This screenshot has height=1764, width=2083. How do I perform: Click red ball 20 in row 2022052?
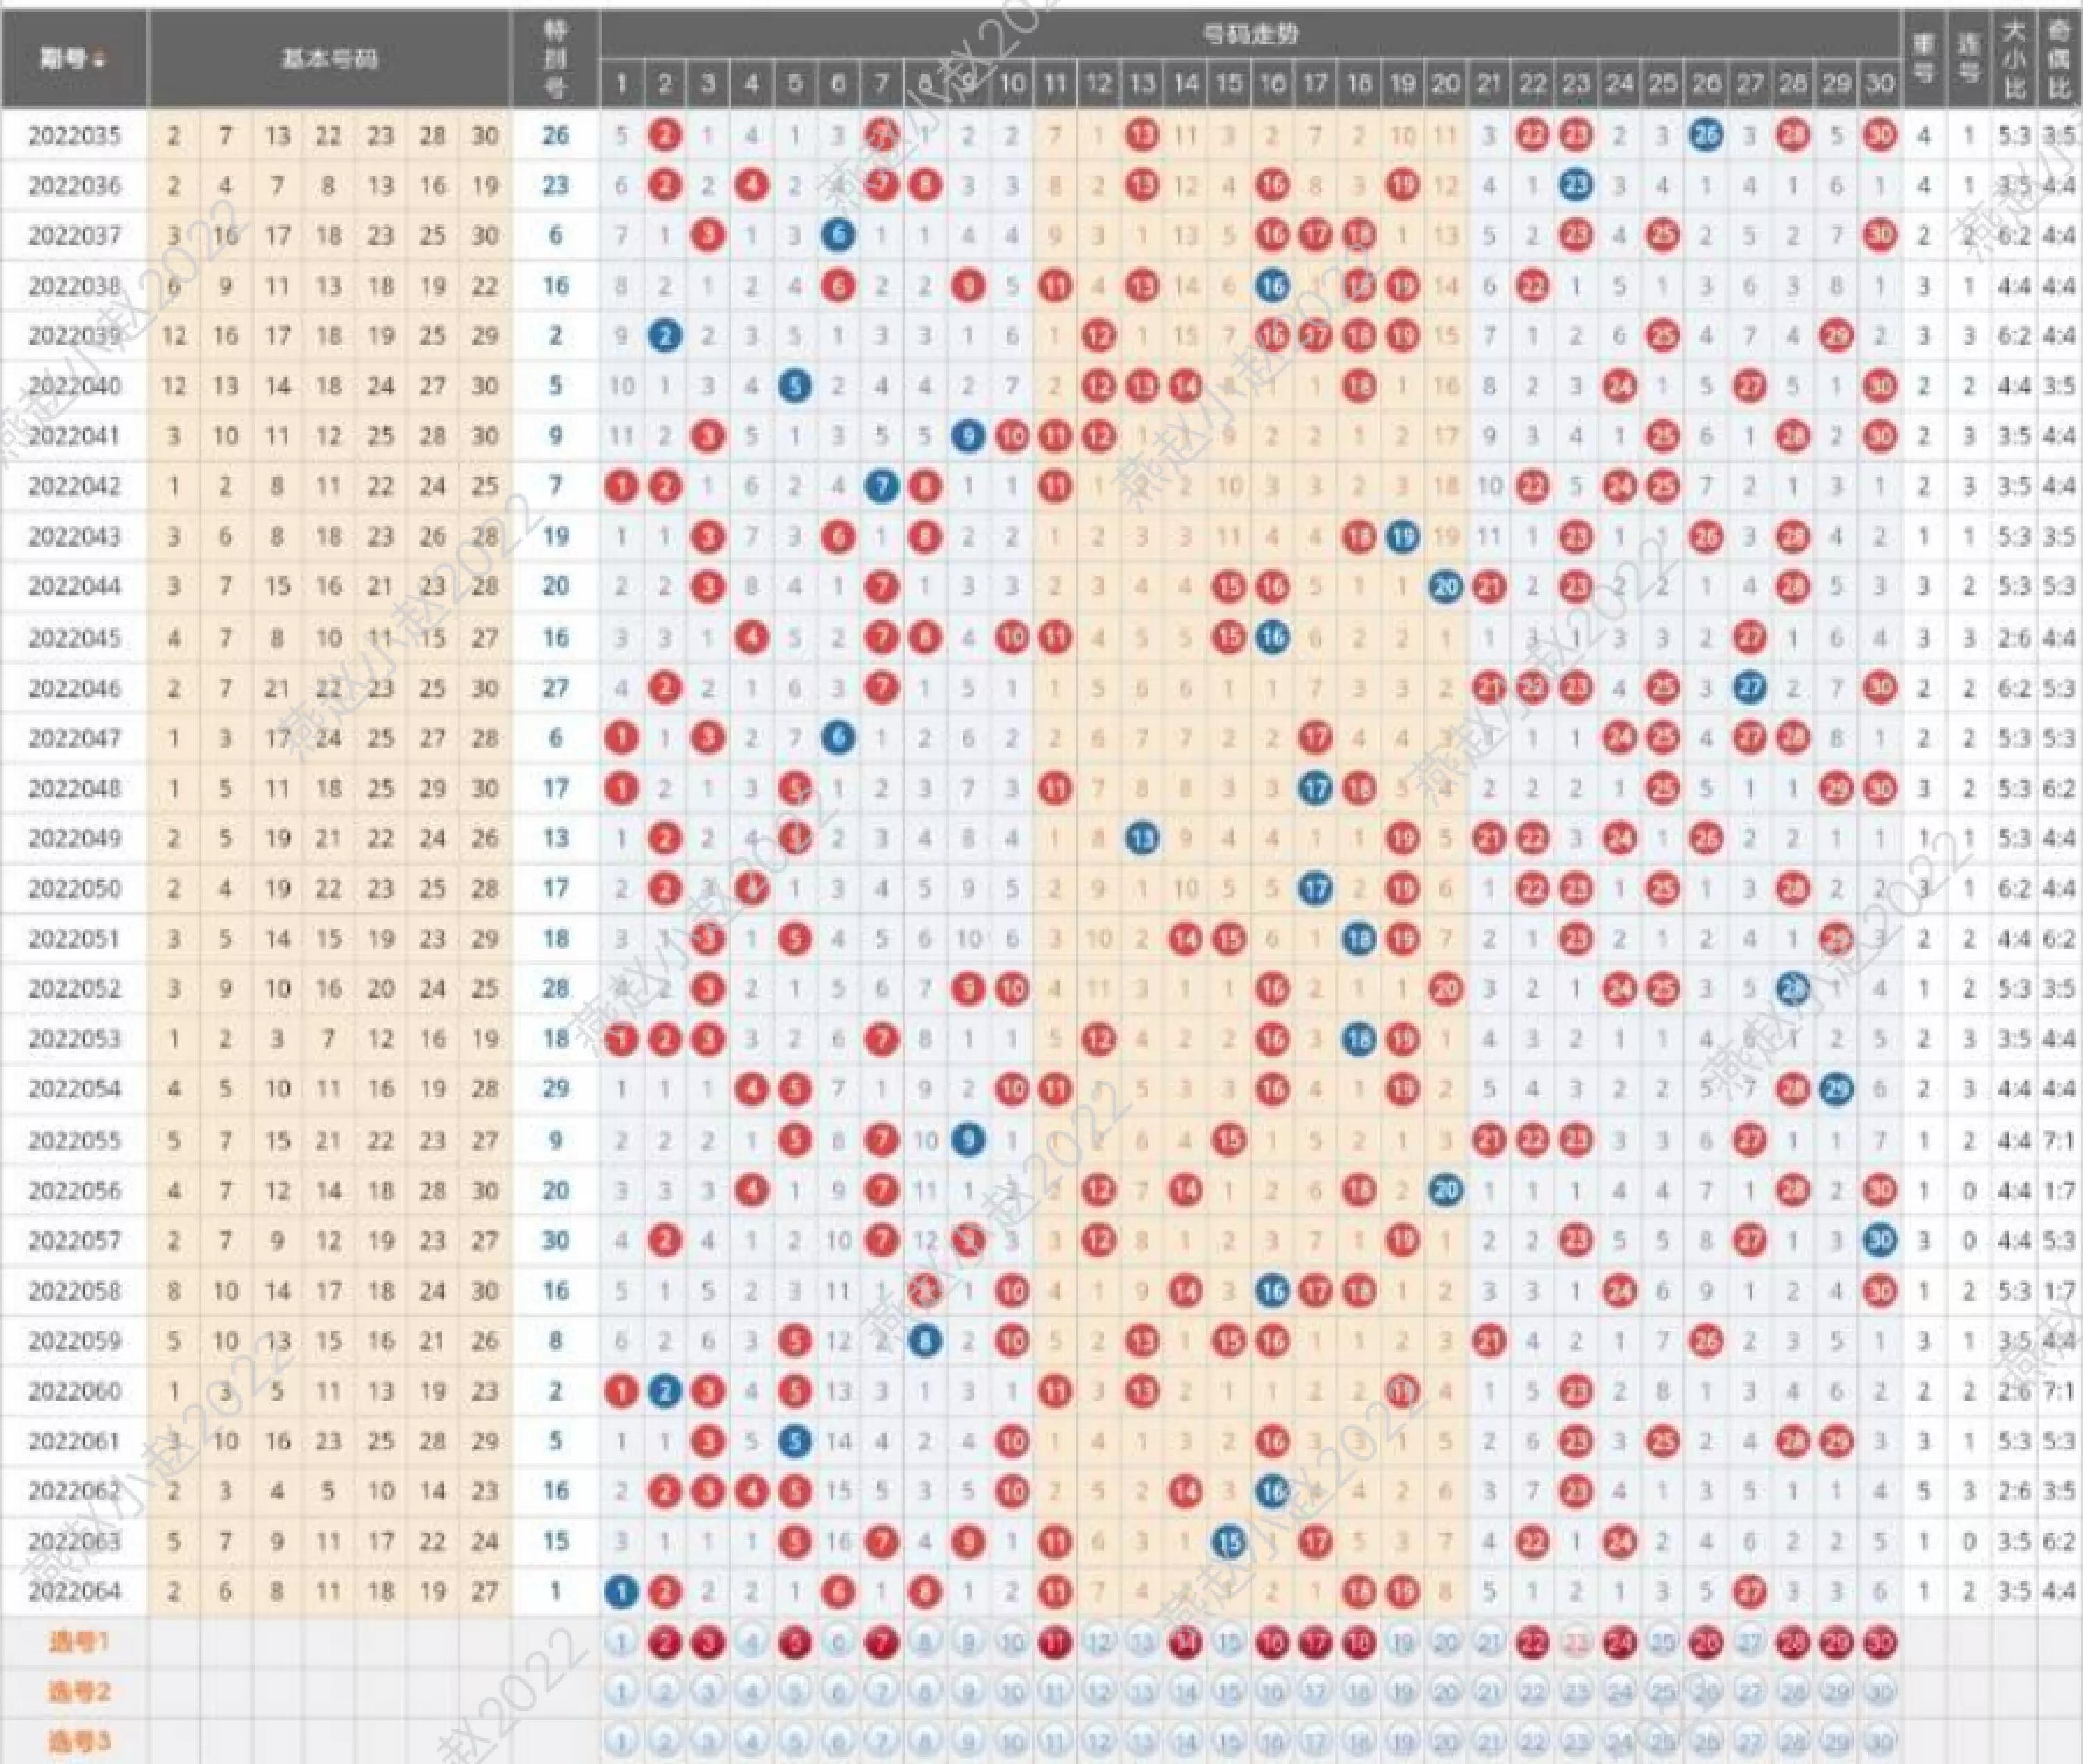(1446, 989)
